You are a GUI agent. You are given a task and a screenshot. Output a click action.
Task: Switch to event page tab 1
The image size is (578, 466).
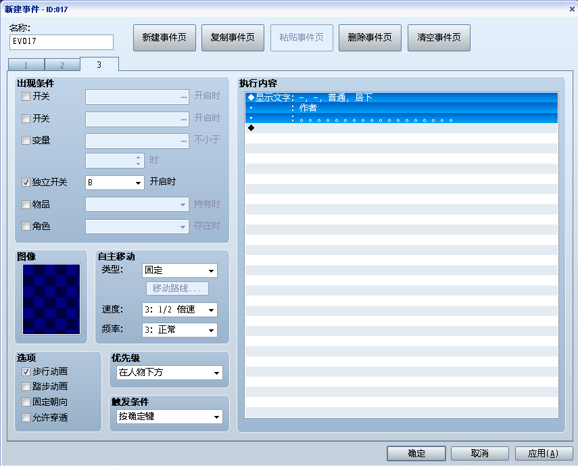(x=26, y=65)
